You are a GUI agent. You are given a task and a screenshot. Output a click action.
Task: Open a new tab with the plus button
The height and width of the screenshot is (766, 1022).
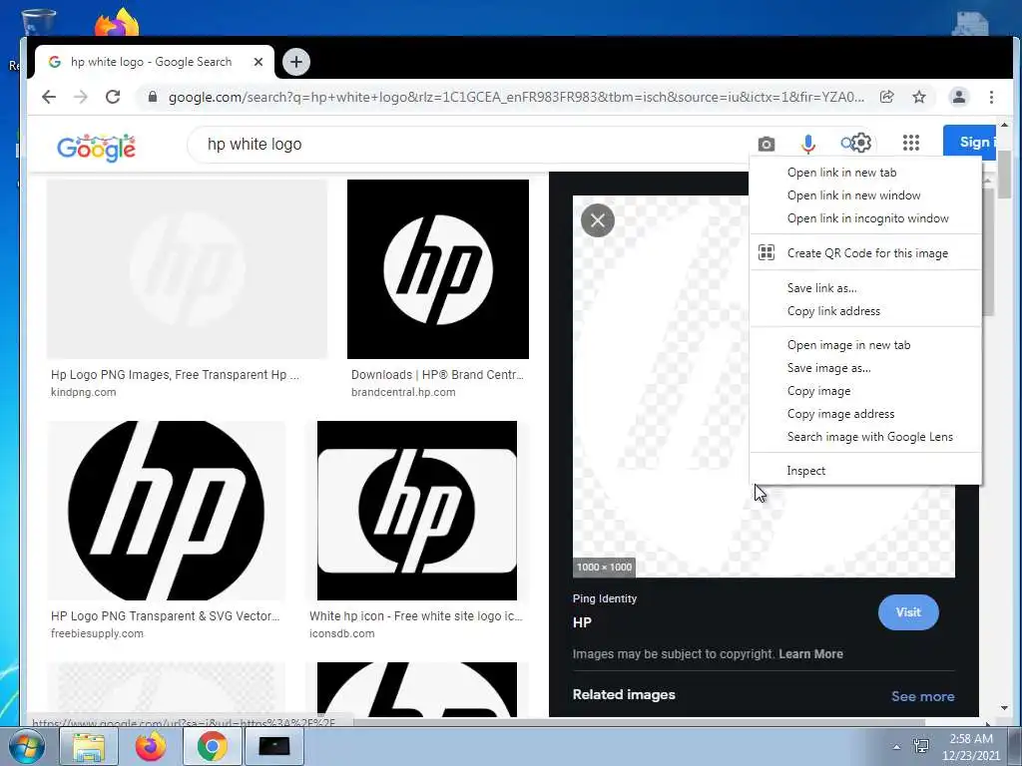(296, 62)
